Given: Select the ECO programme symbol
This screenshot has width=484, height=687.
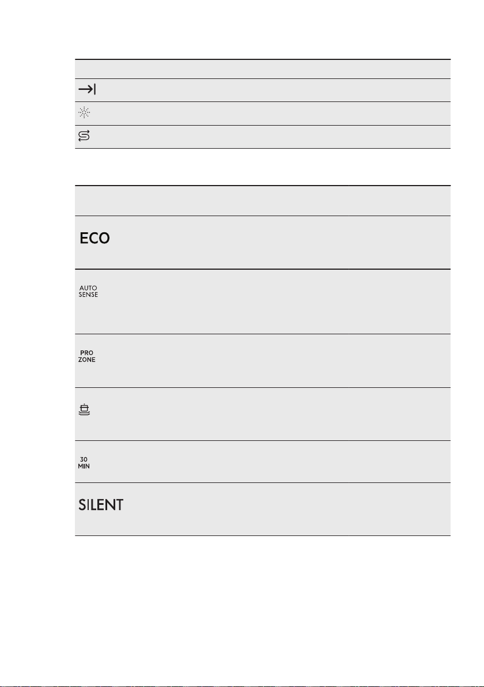Looking at the screenshot, I should point(94,239).
